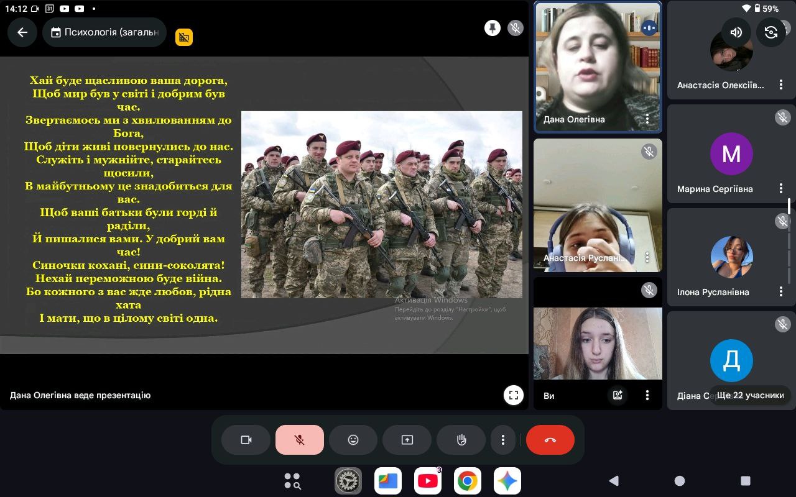Image resolution: width=796 pixels, height=497 pixels.
Task: Select the name label "Марина Сергіївна"
Action: (x=715, y=189)
